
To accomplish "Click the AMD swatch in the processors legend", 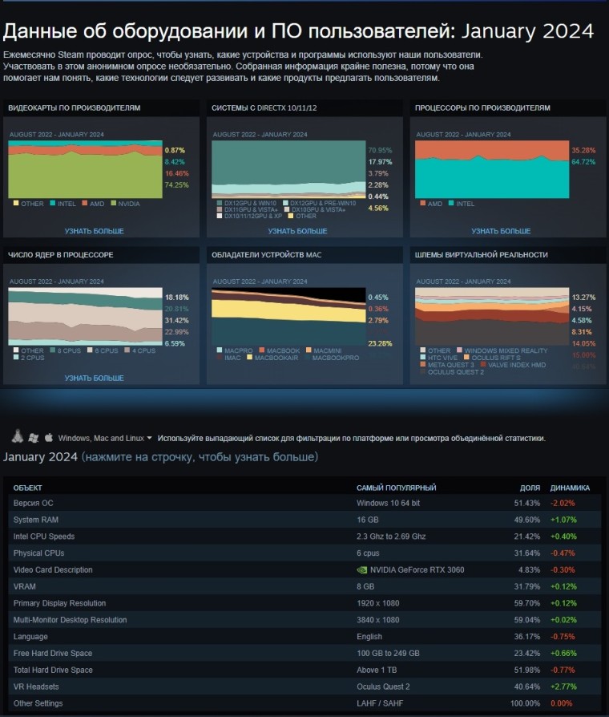I will (x=422, y=204).
